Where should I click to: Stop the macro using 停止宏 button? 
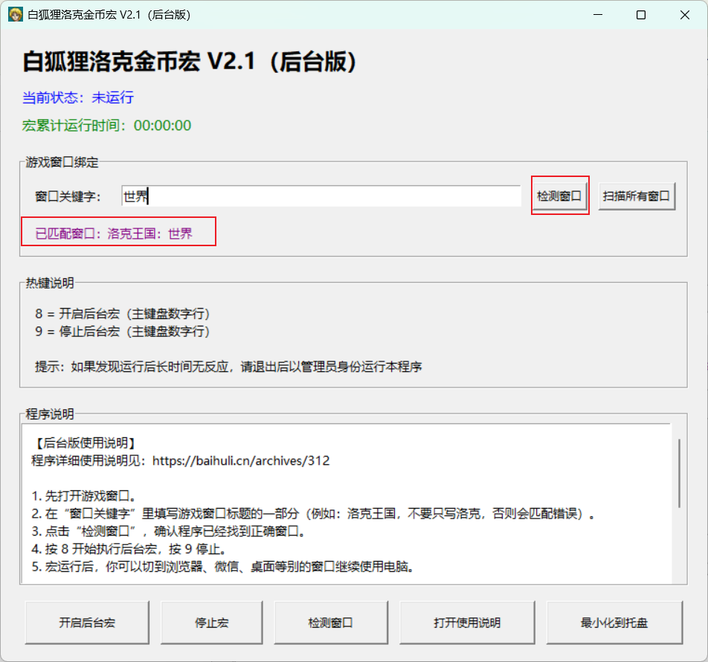(212, 623)
